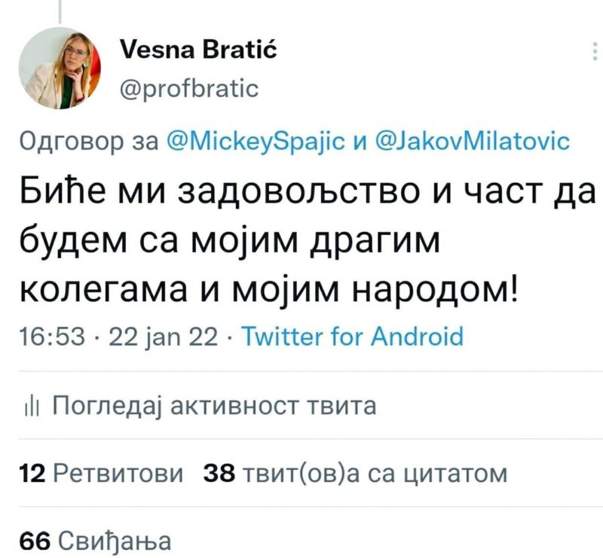The image size is (603, 558).
Task: Click the retweet count number 12
Action: [32, 473]
